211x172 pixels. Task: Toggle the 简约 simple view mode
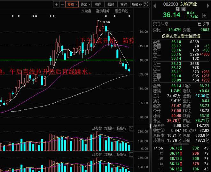[123, 4]
